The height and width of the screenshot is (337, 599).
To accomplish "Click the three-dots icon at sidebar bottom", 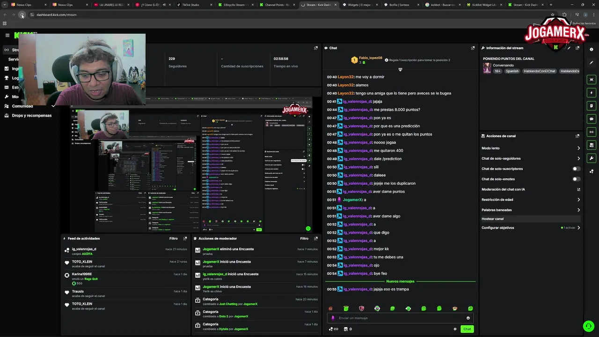I will (592, 171).
